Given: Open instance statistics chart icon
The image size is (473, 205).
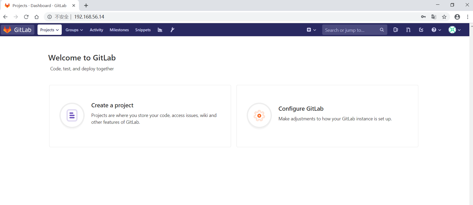Looking at the screenshot, I should pos(160,30).
